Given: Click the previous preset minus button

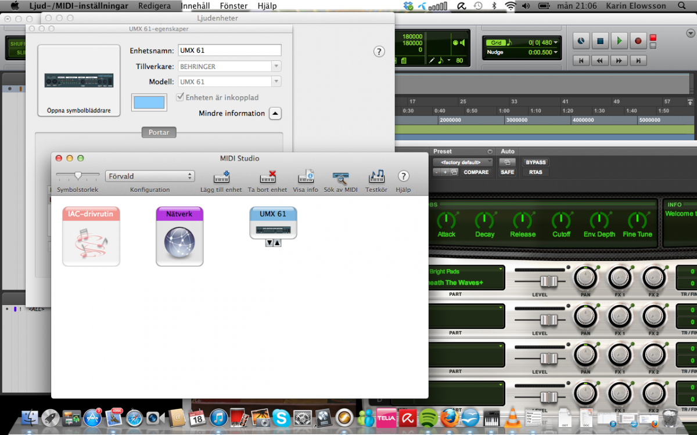Looking at the screenshot, I should (x=437, y=172).
